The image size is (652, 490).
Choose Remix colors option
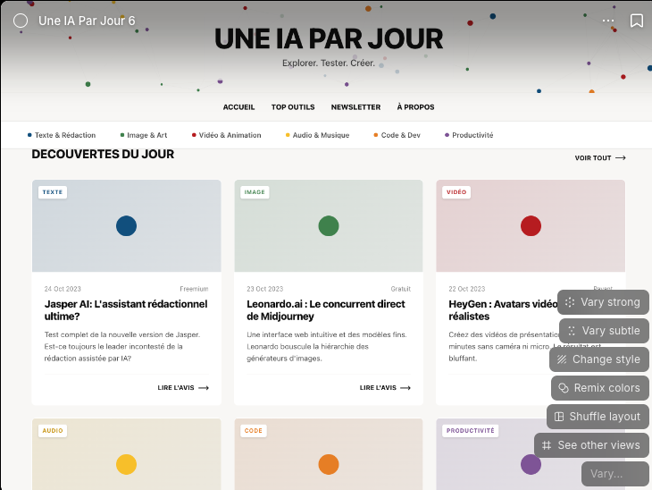[x=599, y=388]
